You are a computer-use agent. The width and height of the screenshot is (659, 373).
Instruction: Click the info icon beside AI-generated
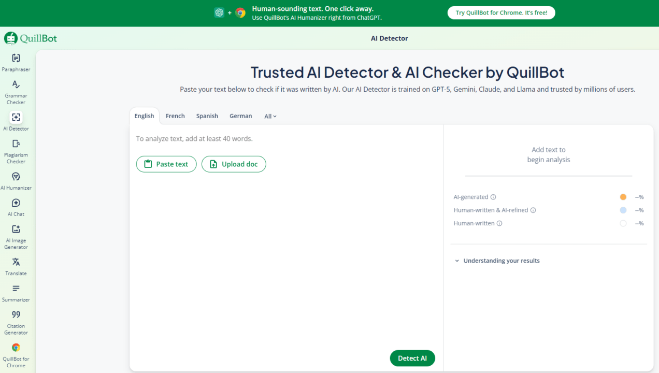tap(493, 197)
